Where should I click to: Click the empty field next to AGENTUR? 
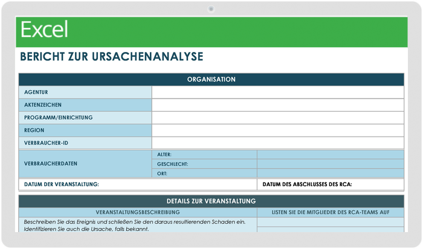click(x=278, y=92)
